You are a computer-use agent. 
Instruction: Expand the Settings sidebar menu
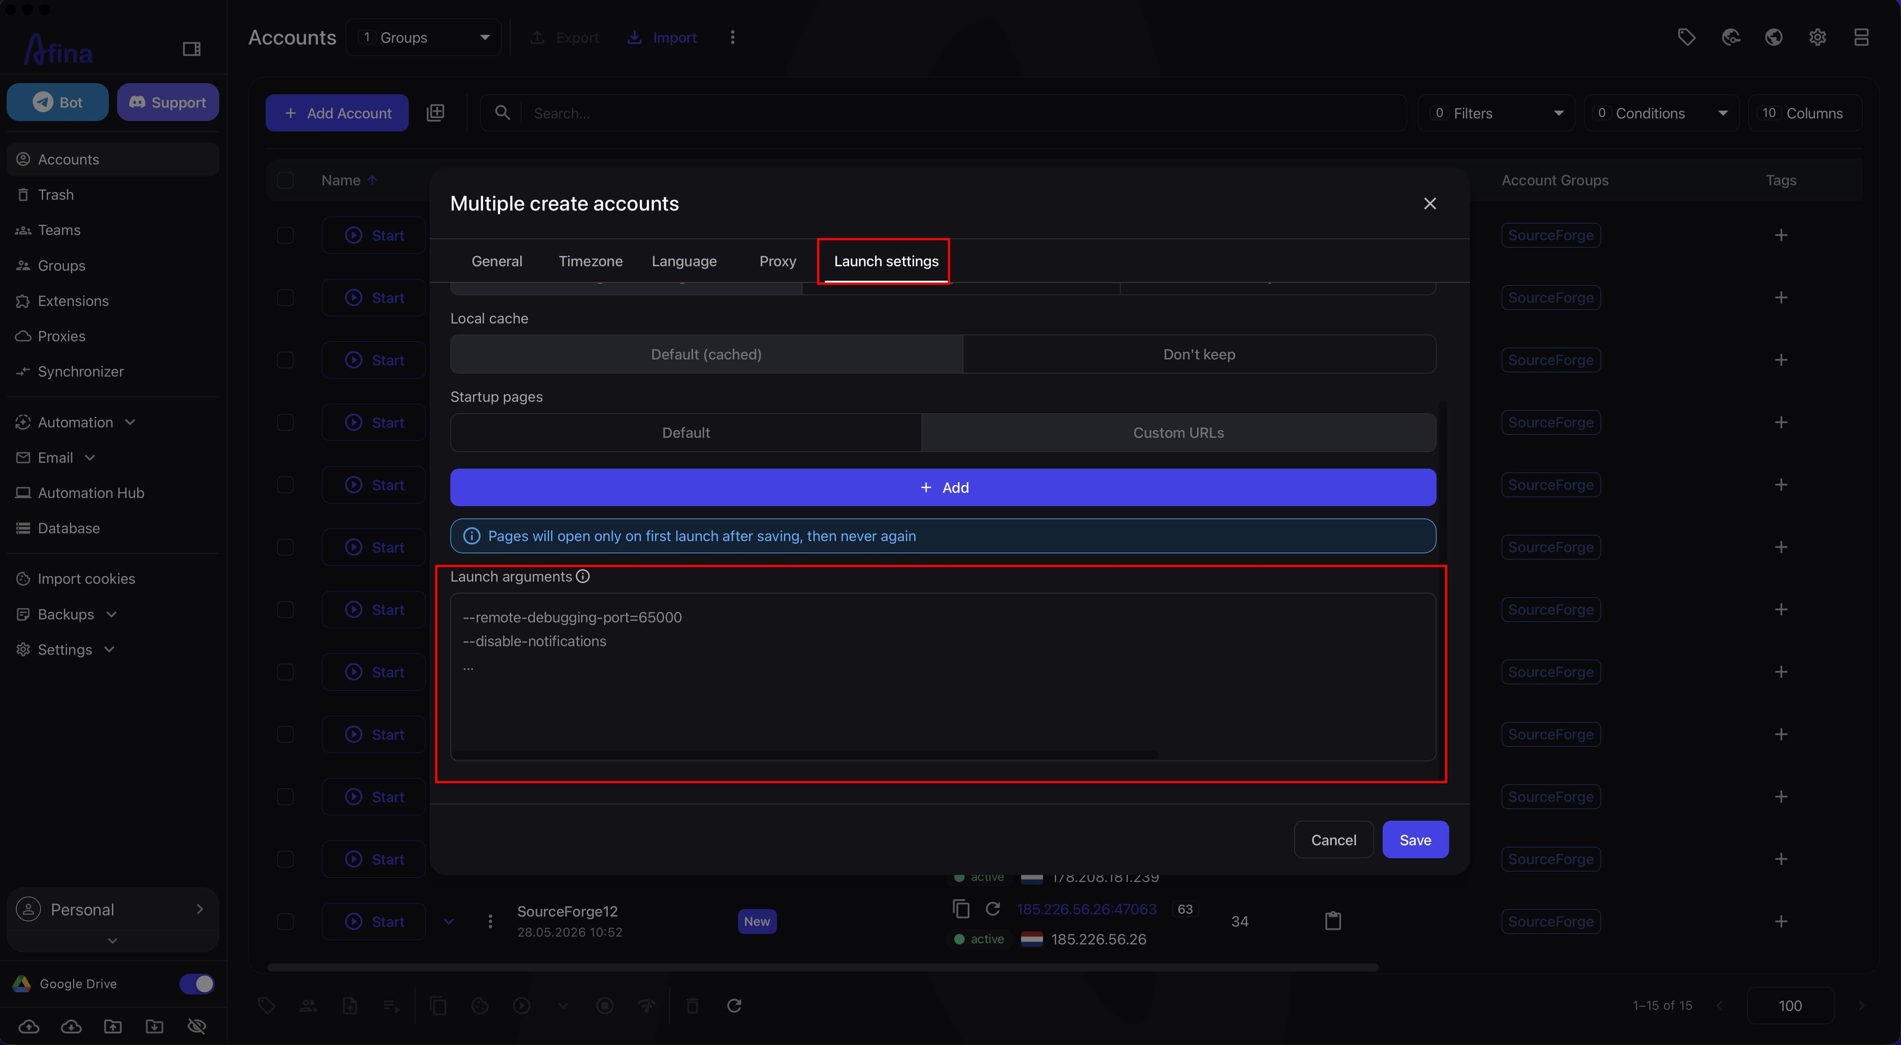113,650
